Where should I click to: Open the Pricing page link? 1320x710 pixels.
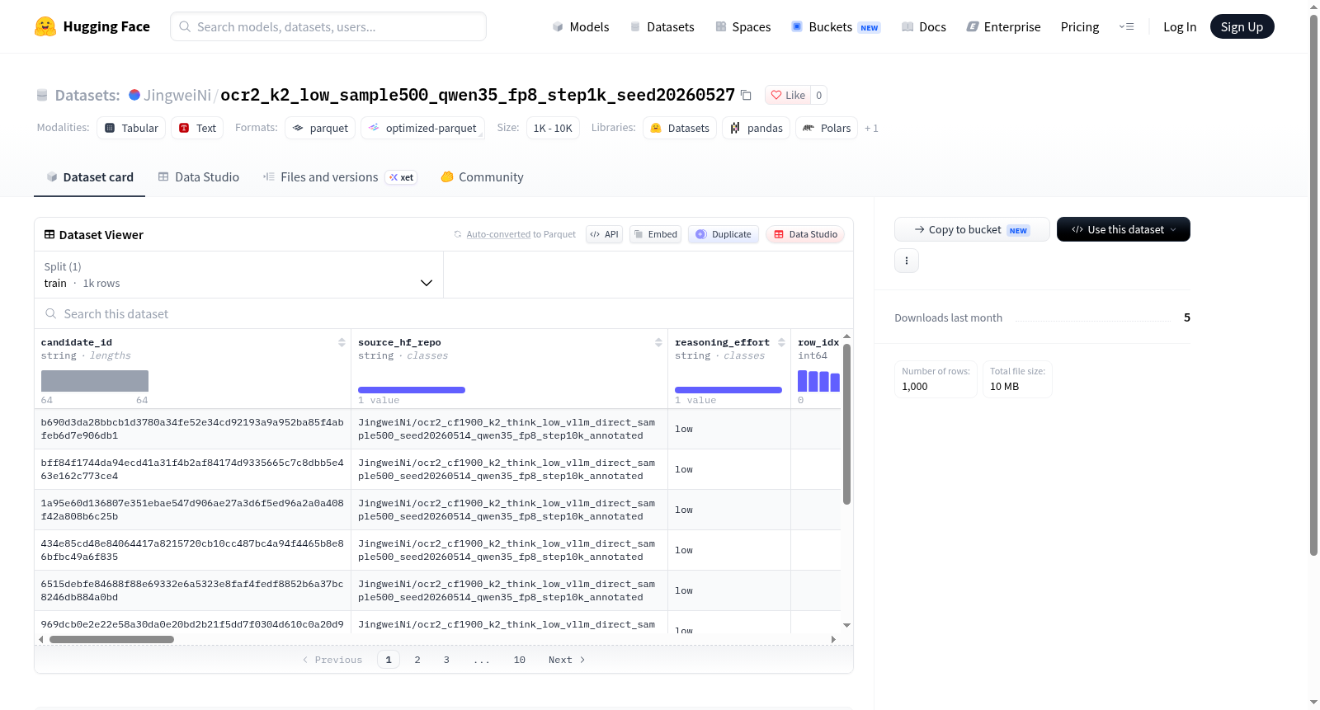(x=1080, y=26)
